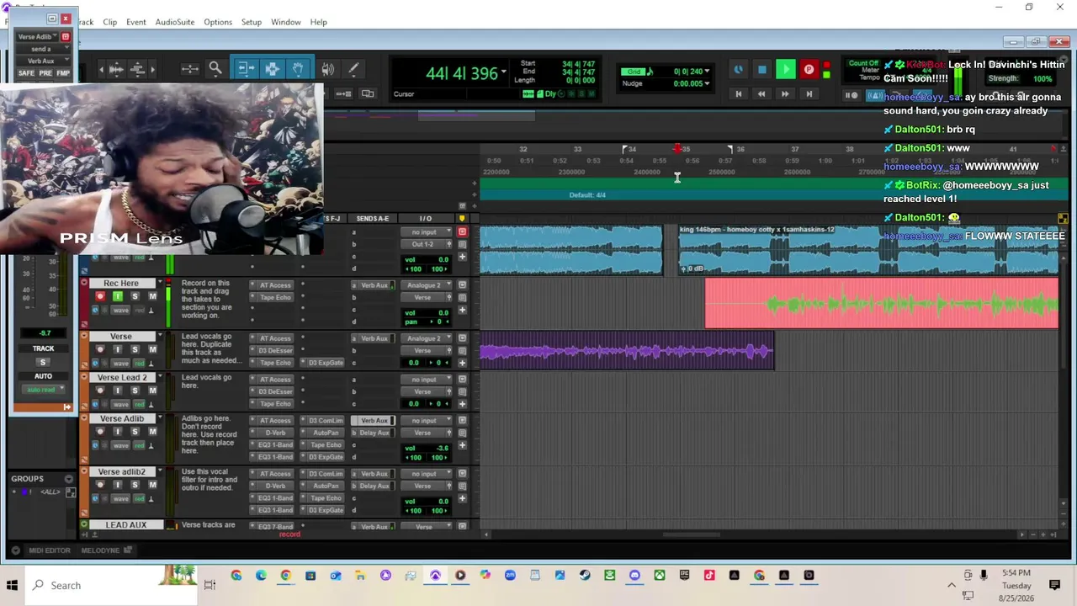1077x606 pixels.
Task: Open the Out 1-2 output selector
Action: [427, 244]
